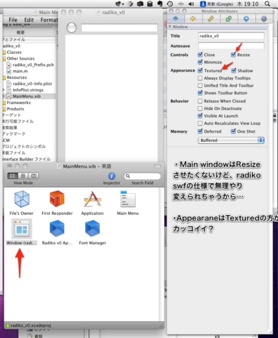Viewport: 278px width, 338px height.
Task: Collapse the Window section disclosure triangle
Action: [170, 26]
